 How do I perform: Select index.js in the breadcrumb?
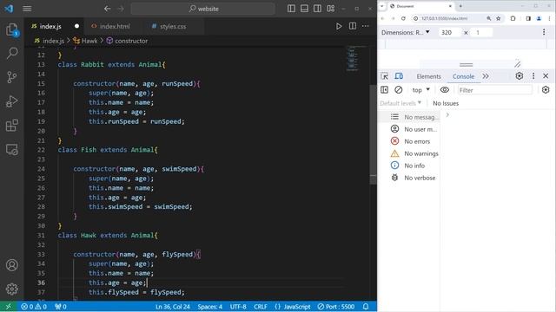pos(53,41)
